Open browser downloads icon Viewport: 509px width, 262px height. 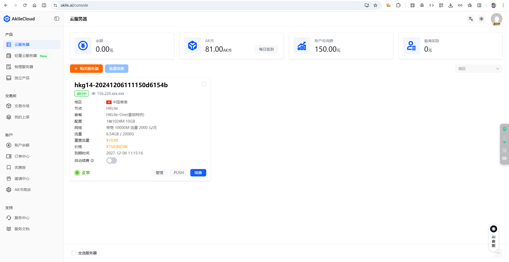[451, 5]
